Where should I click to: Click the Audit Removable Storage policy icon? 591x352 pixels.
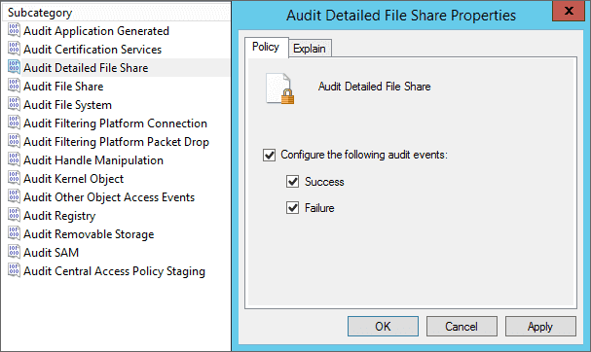pos(14,233)
